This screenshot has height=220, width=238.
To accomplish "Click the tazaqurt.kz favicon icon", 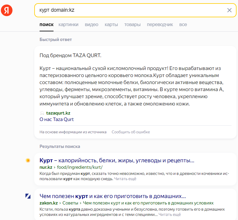I will [x=42, y=113].
